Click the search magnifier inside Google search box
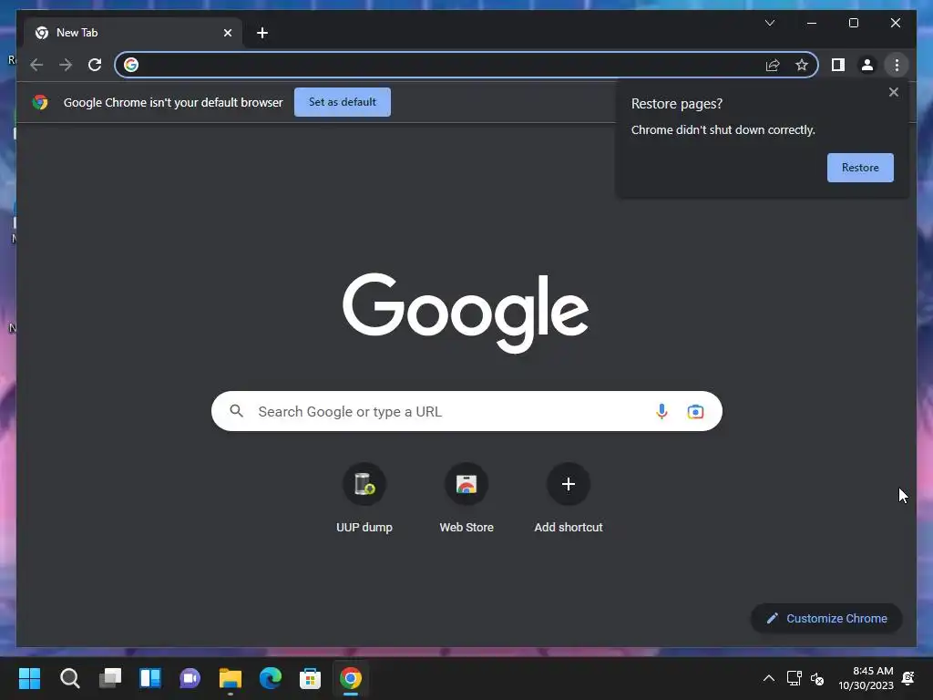Viewport: 933px width, 700px height. pos(236,411)
